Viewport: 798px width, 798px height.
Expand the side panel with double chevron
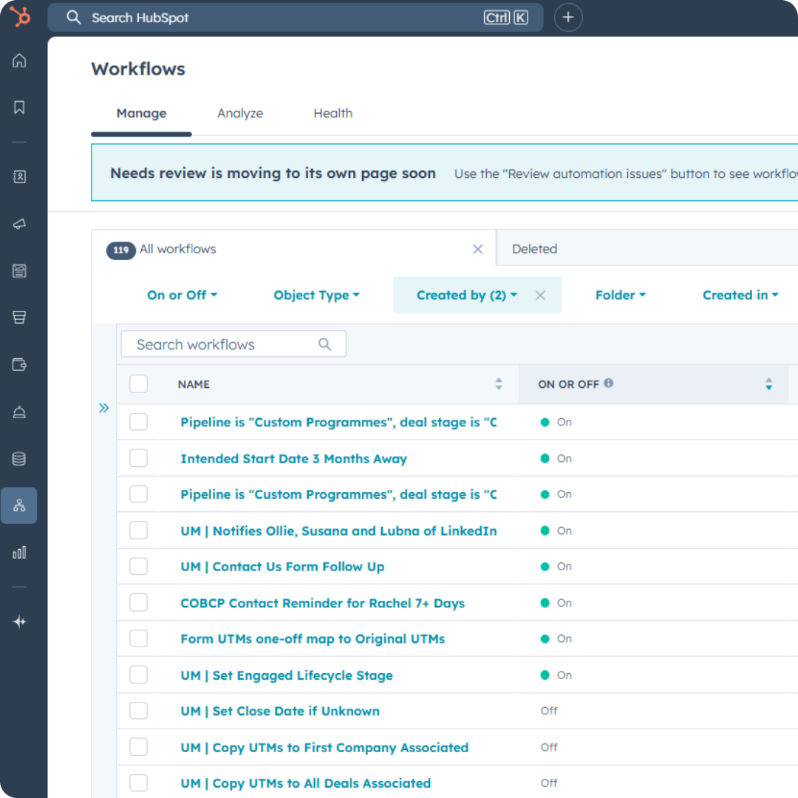coord(104,408)
